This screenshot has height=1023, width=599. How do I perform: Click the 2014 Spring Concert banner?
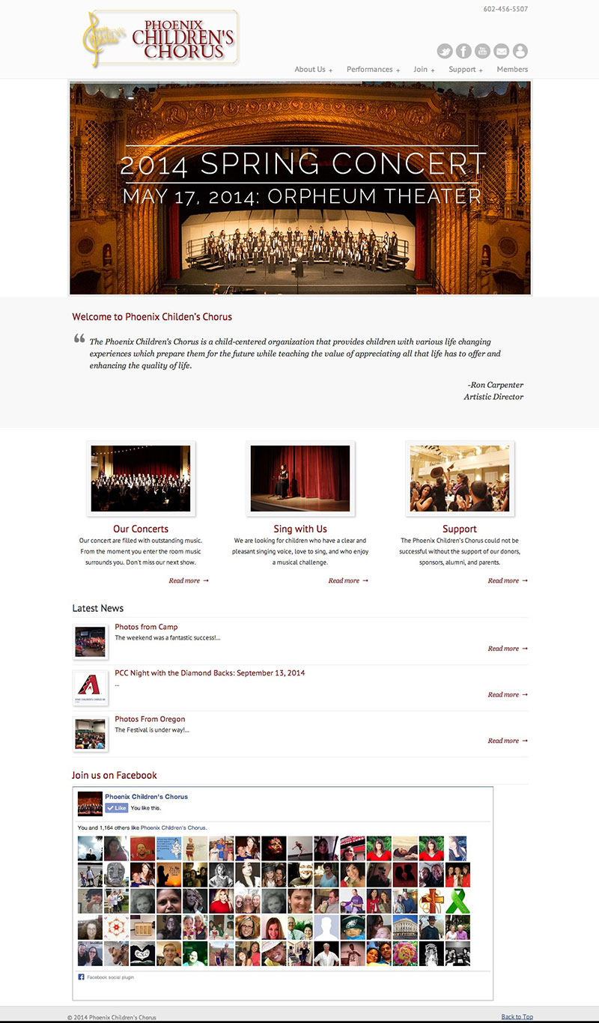[x=300, y=188]
